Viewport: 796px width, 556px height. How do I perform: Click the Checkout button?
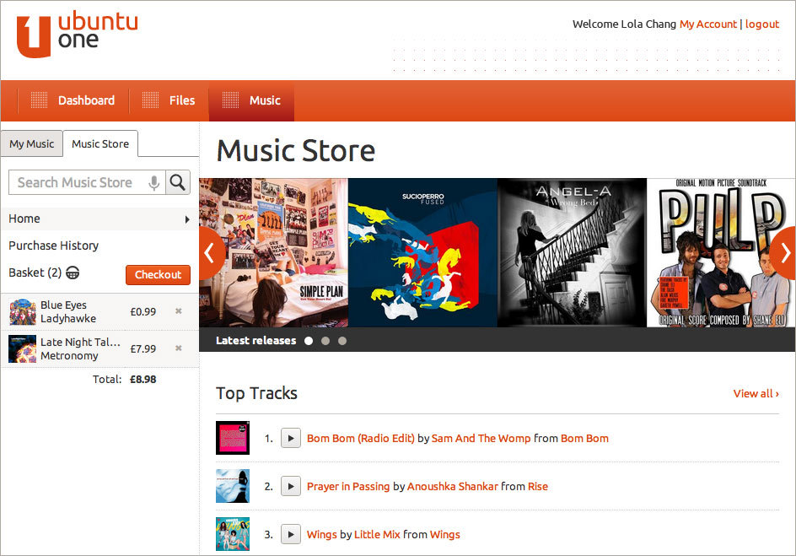[158, 275]
